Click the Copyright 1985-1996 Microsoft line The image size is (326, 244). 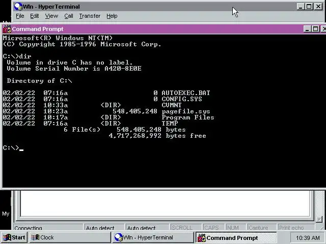[x=82, y=44]
